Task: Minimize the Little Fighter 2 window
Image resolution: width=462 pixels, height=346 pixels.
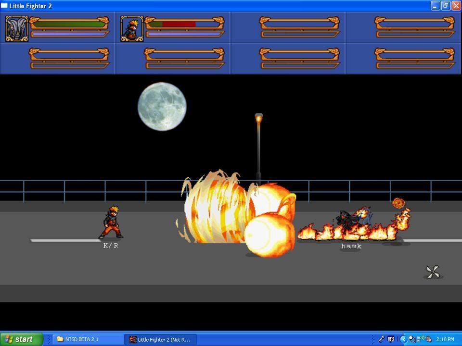Action: point(435,6)
